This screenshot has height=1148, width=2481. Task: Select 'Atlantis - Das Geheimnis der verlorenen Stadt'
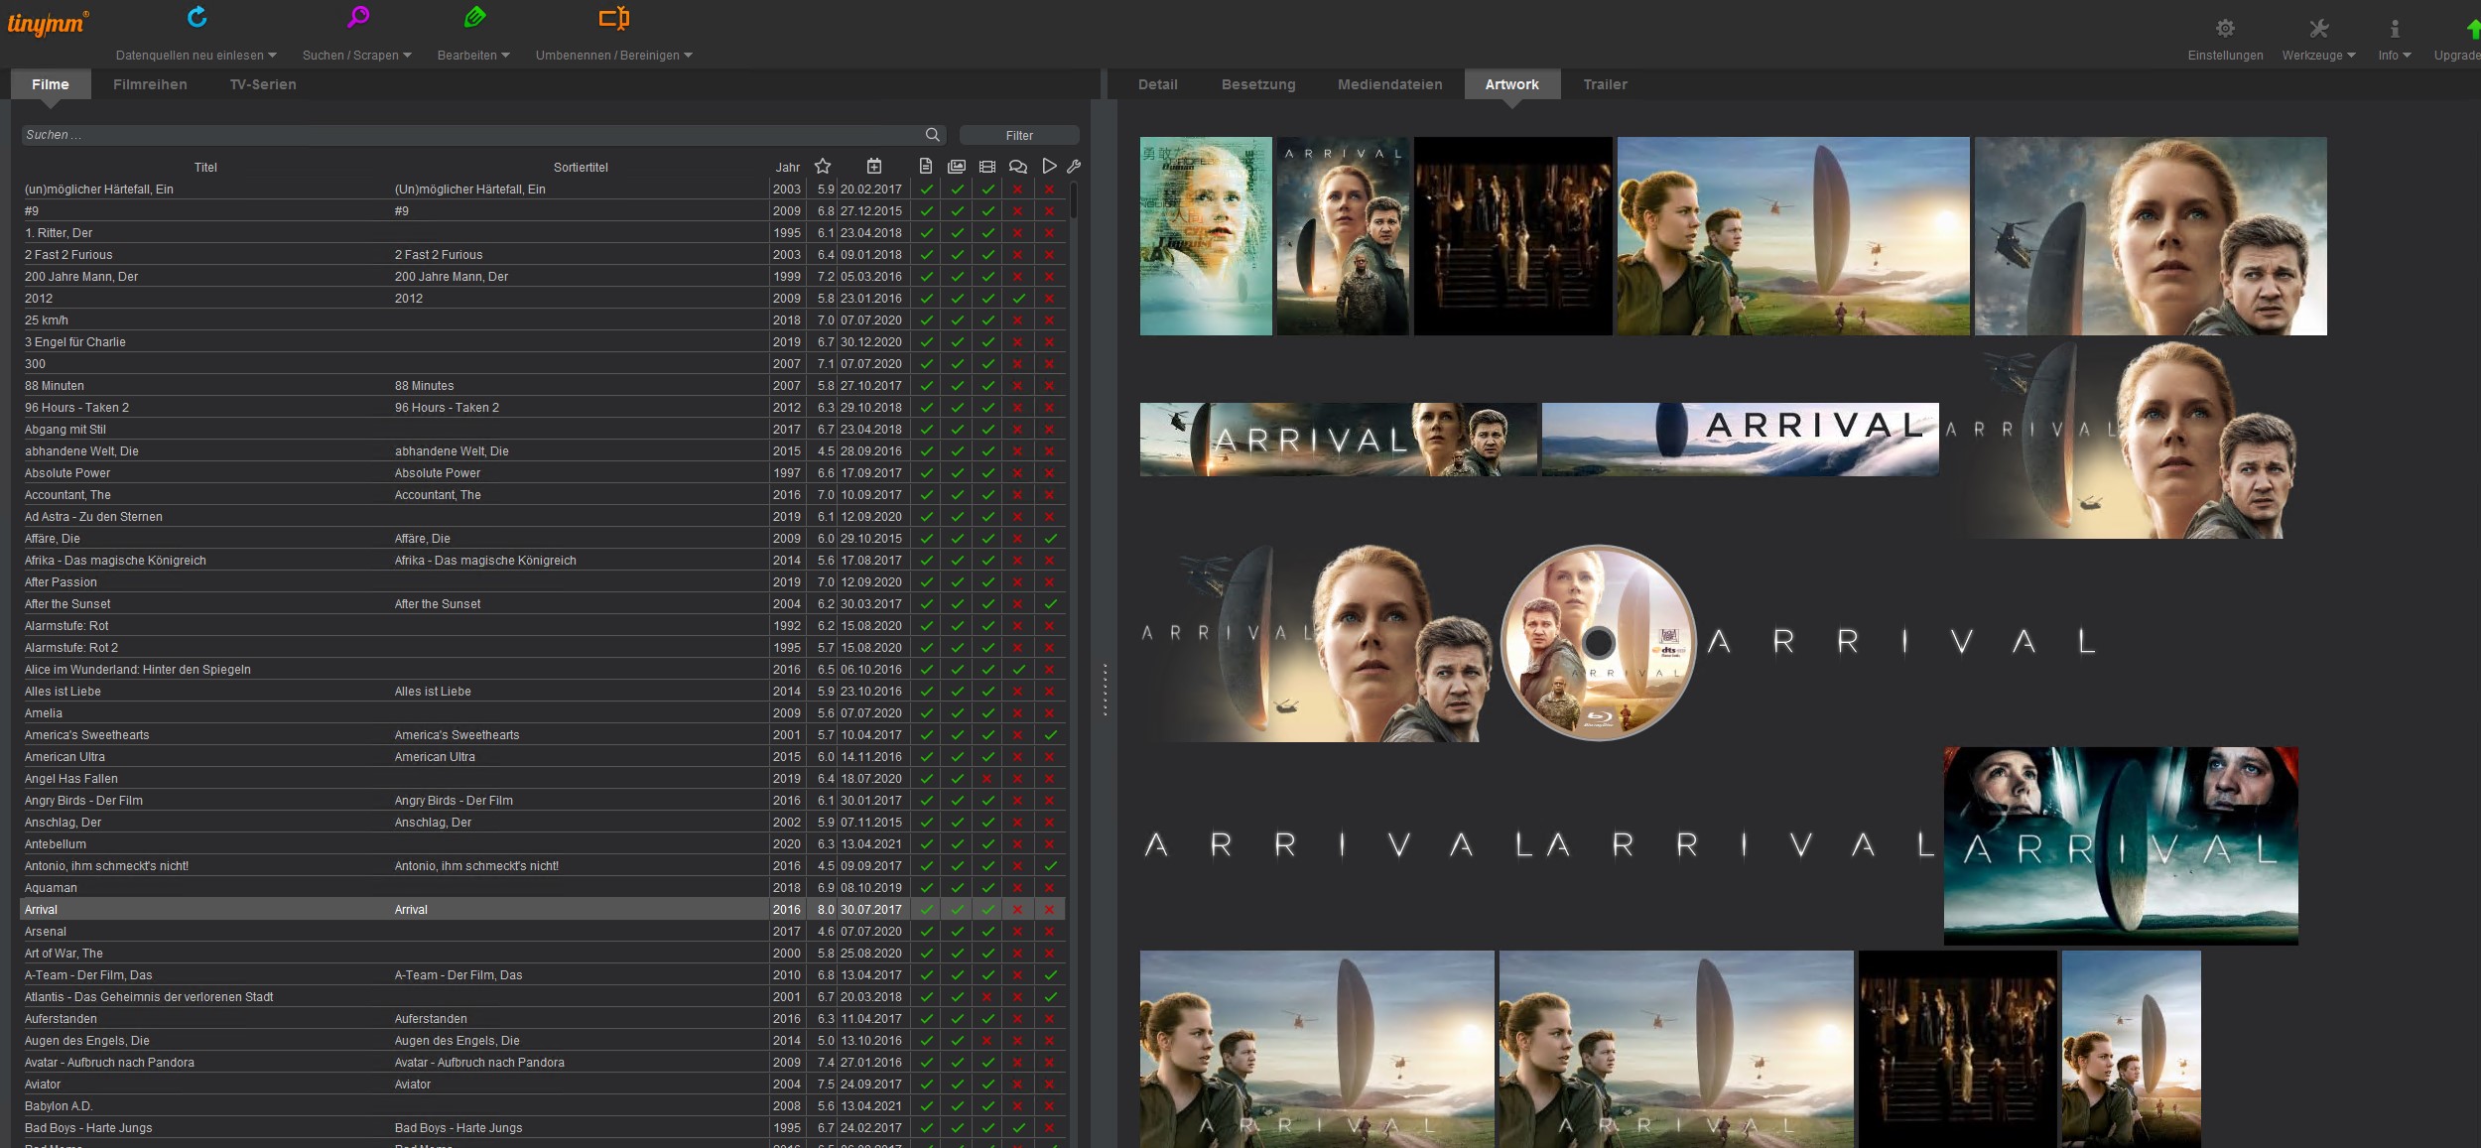pyautogui.click(x=543, y=997)
